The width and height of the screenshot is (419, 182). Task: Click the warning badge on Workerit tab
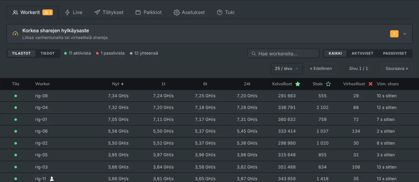[x=48, y=12]
